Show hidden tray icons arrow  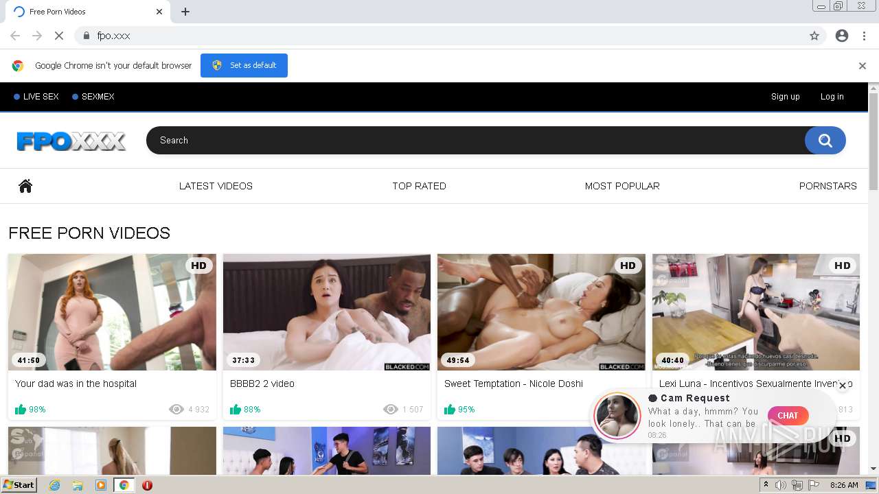click(766, 485)
